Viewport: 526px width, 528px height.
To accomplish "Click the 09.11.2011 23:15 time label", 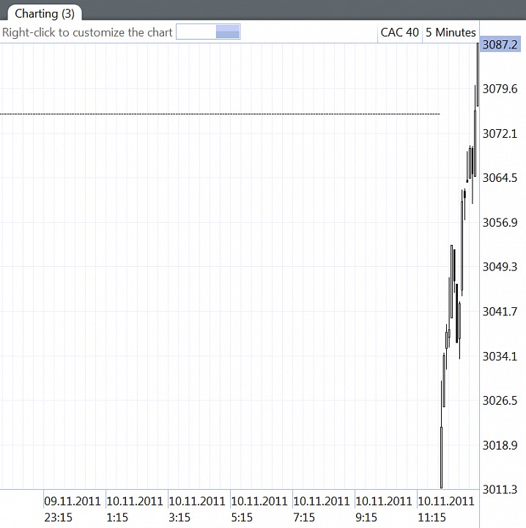I will click(73, 509).
